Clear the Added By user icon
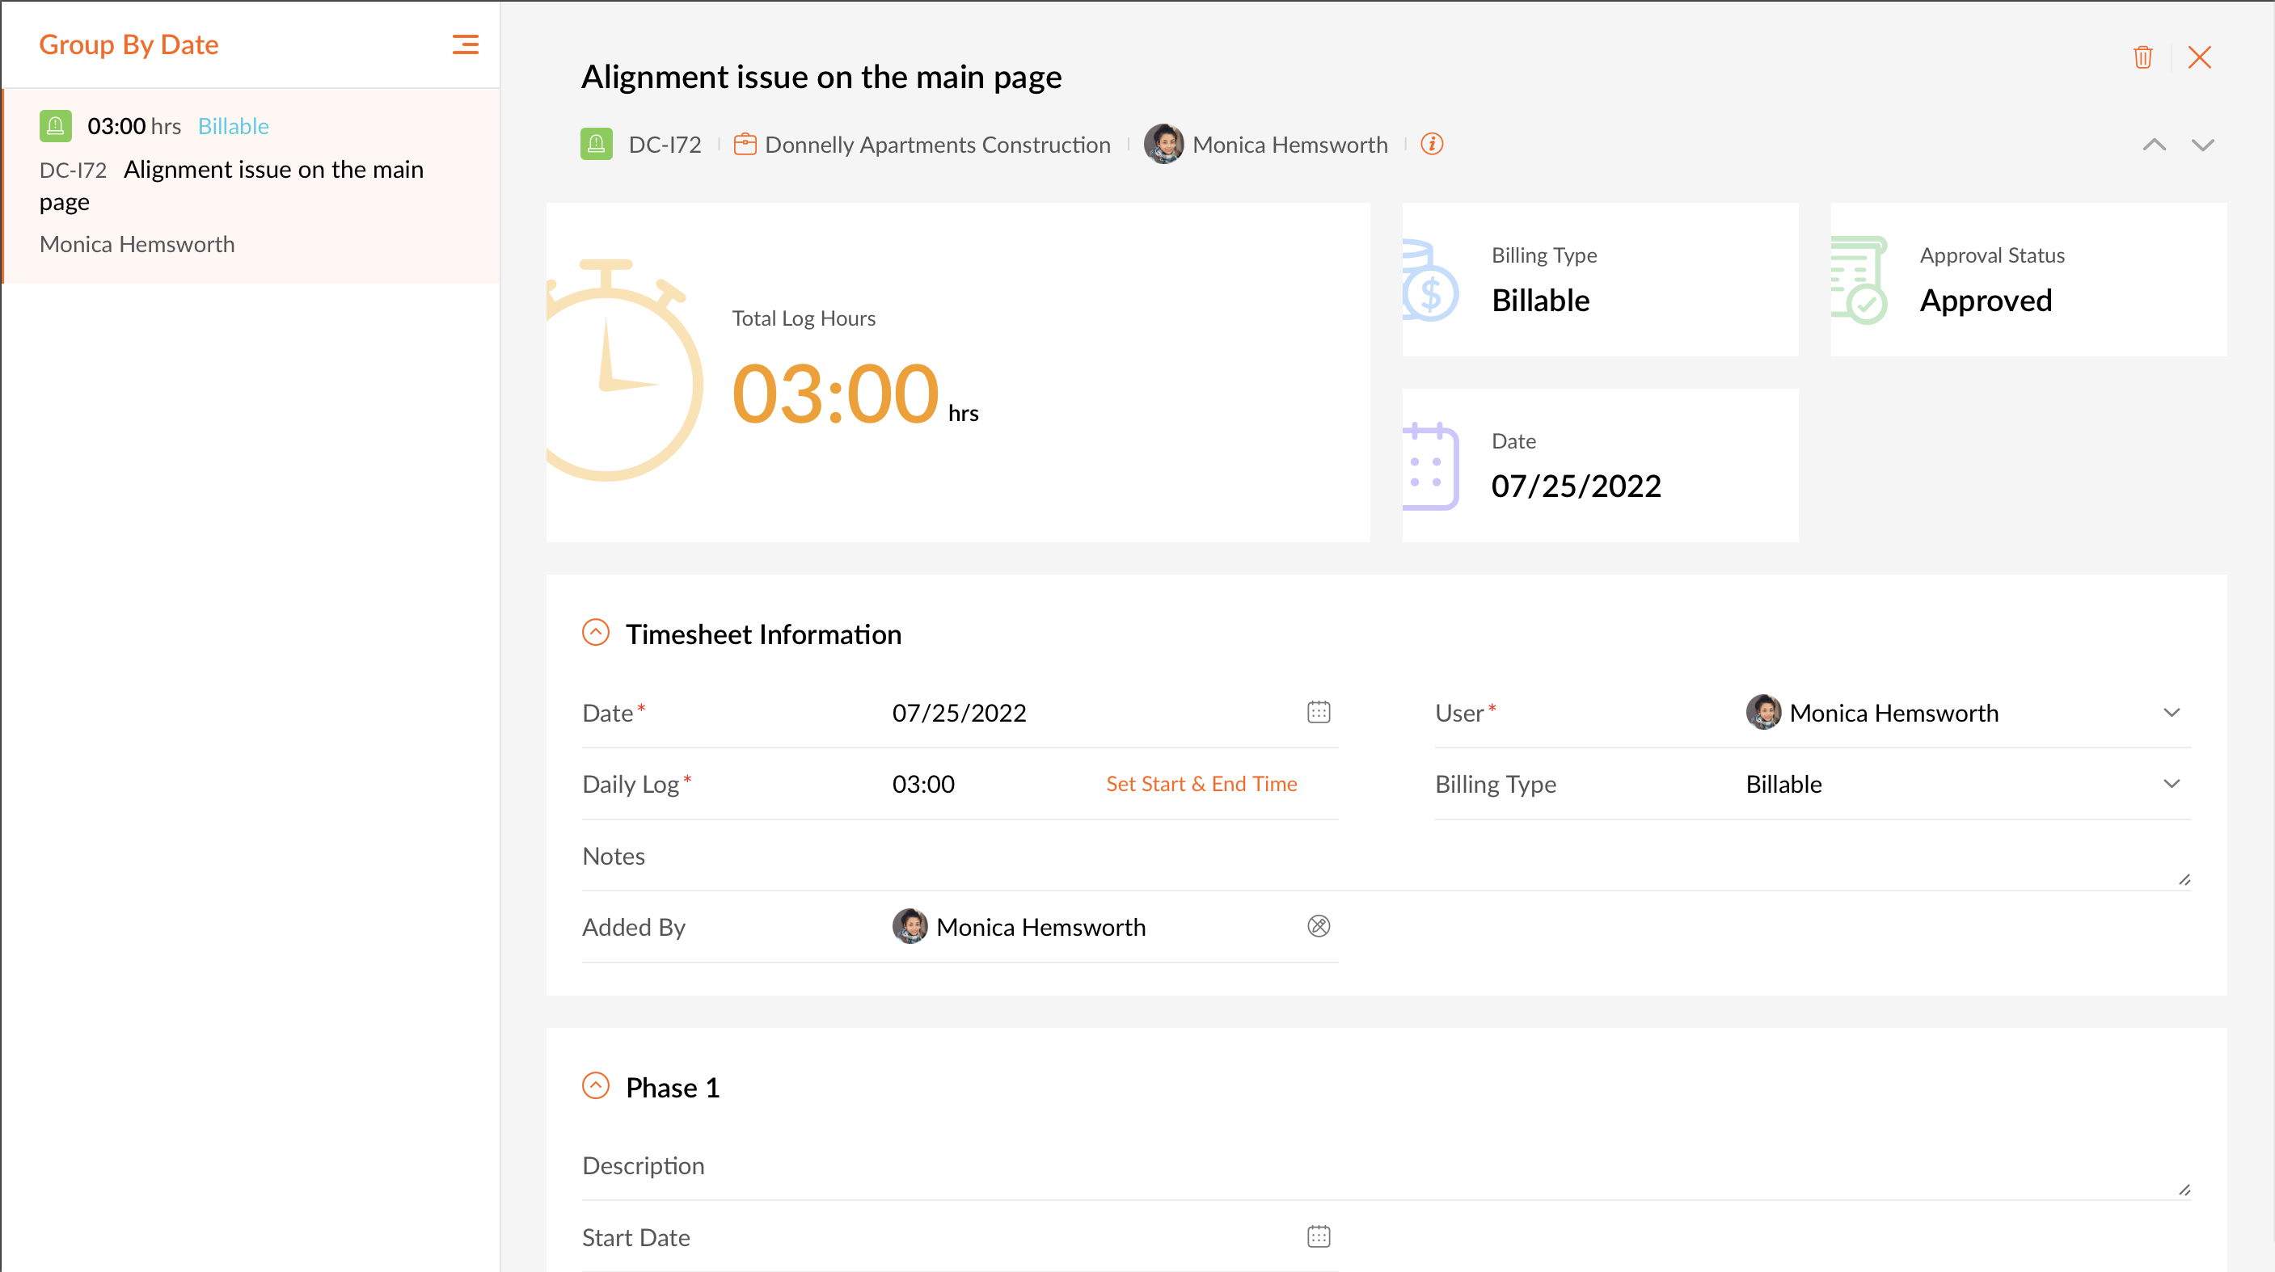The width and height of the screenshot is (2275, 1272). click(x=1318, y=926)
